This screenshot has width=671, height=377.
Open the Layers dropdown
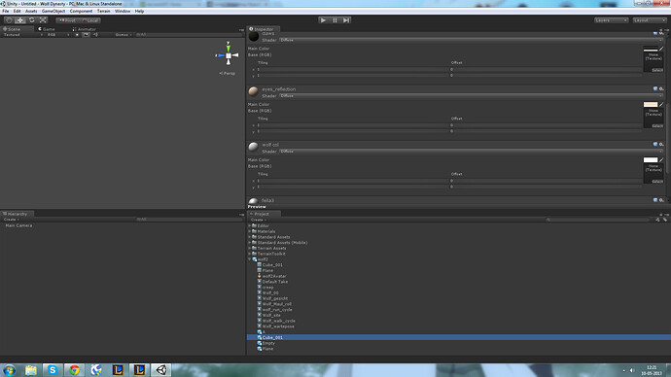click(x=611, y=20)
